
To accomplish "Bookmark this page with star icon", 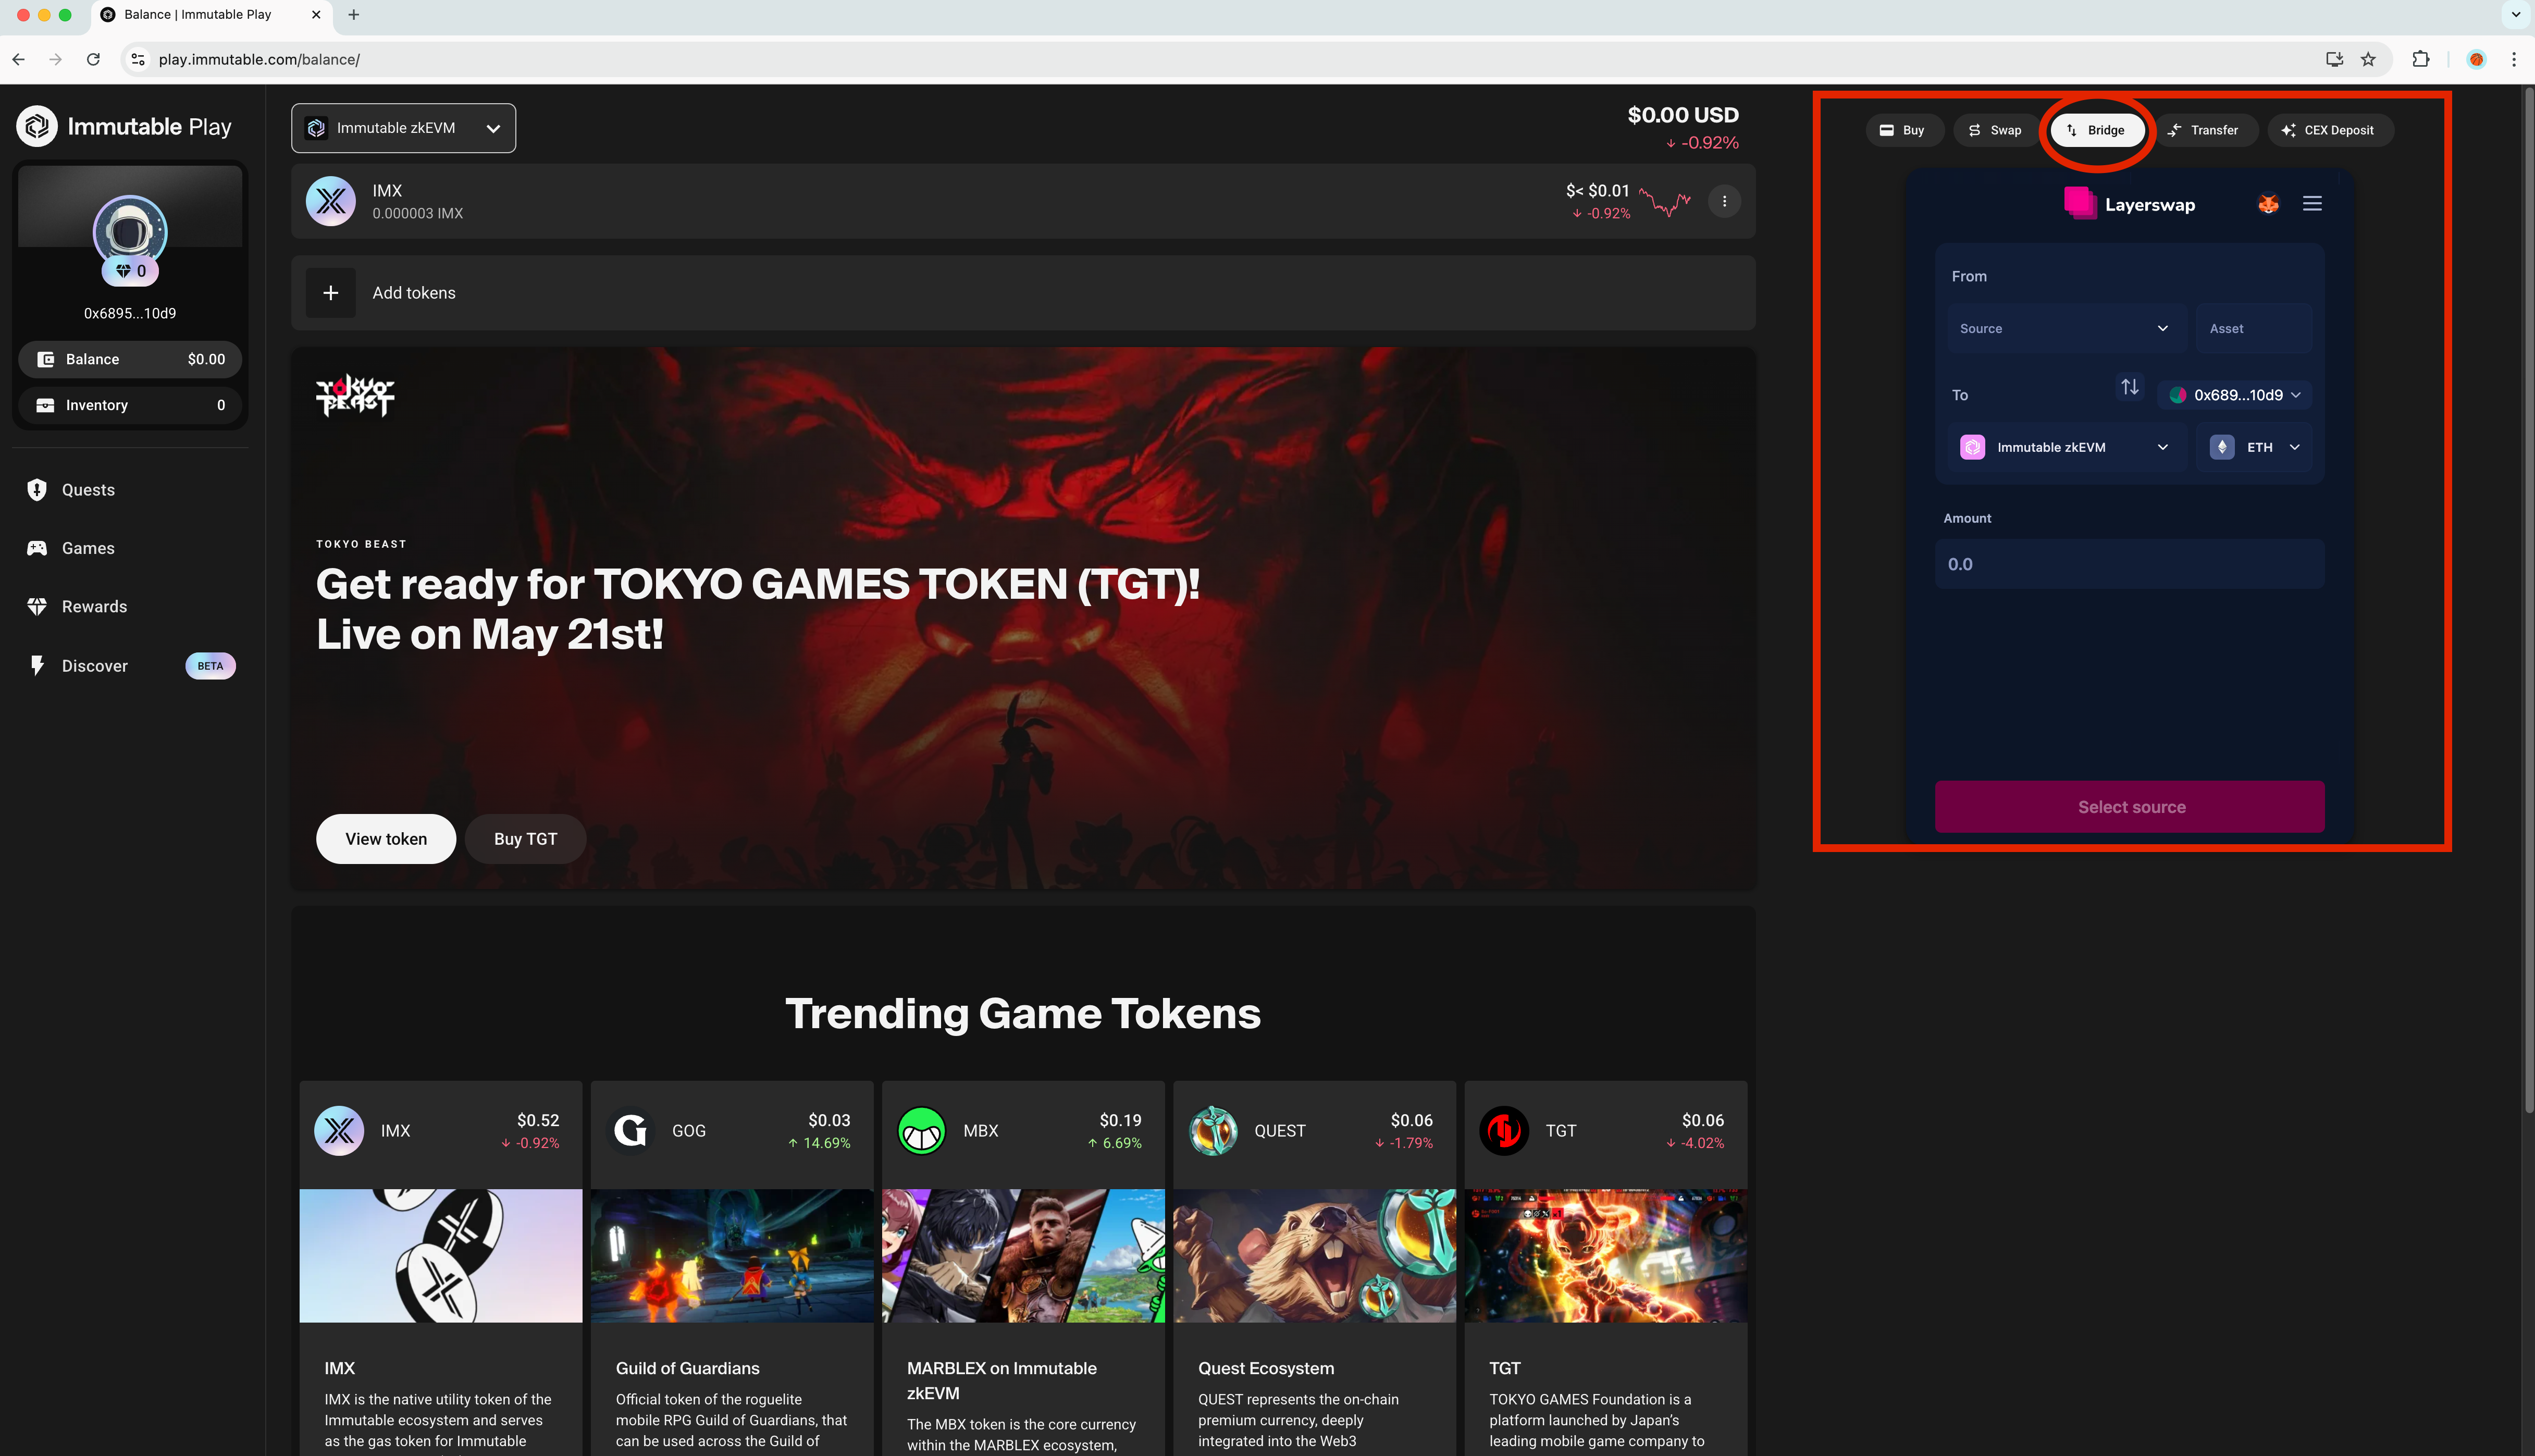I will tap(2368, 59).
